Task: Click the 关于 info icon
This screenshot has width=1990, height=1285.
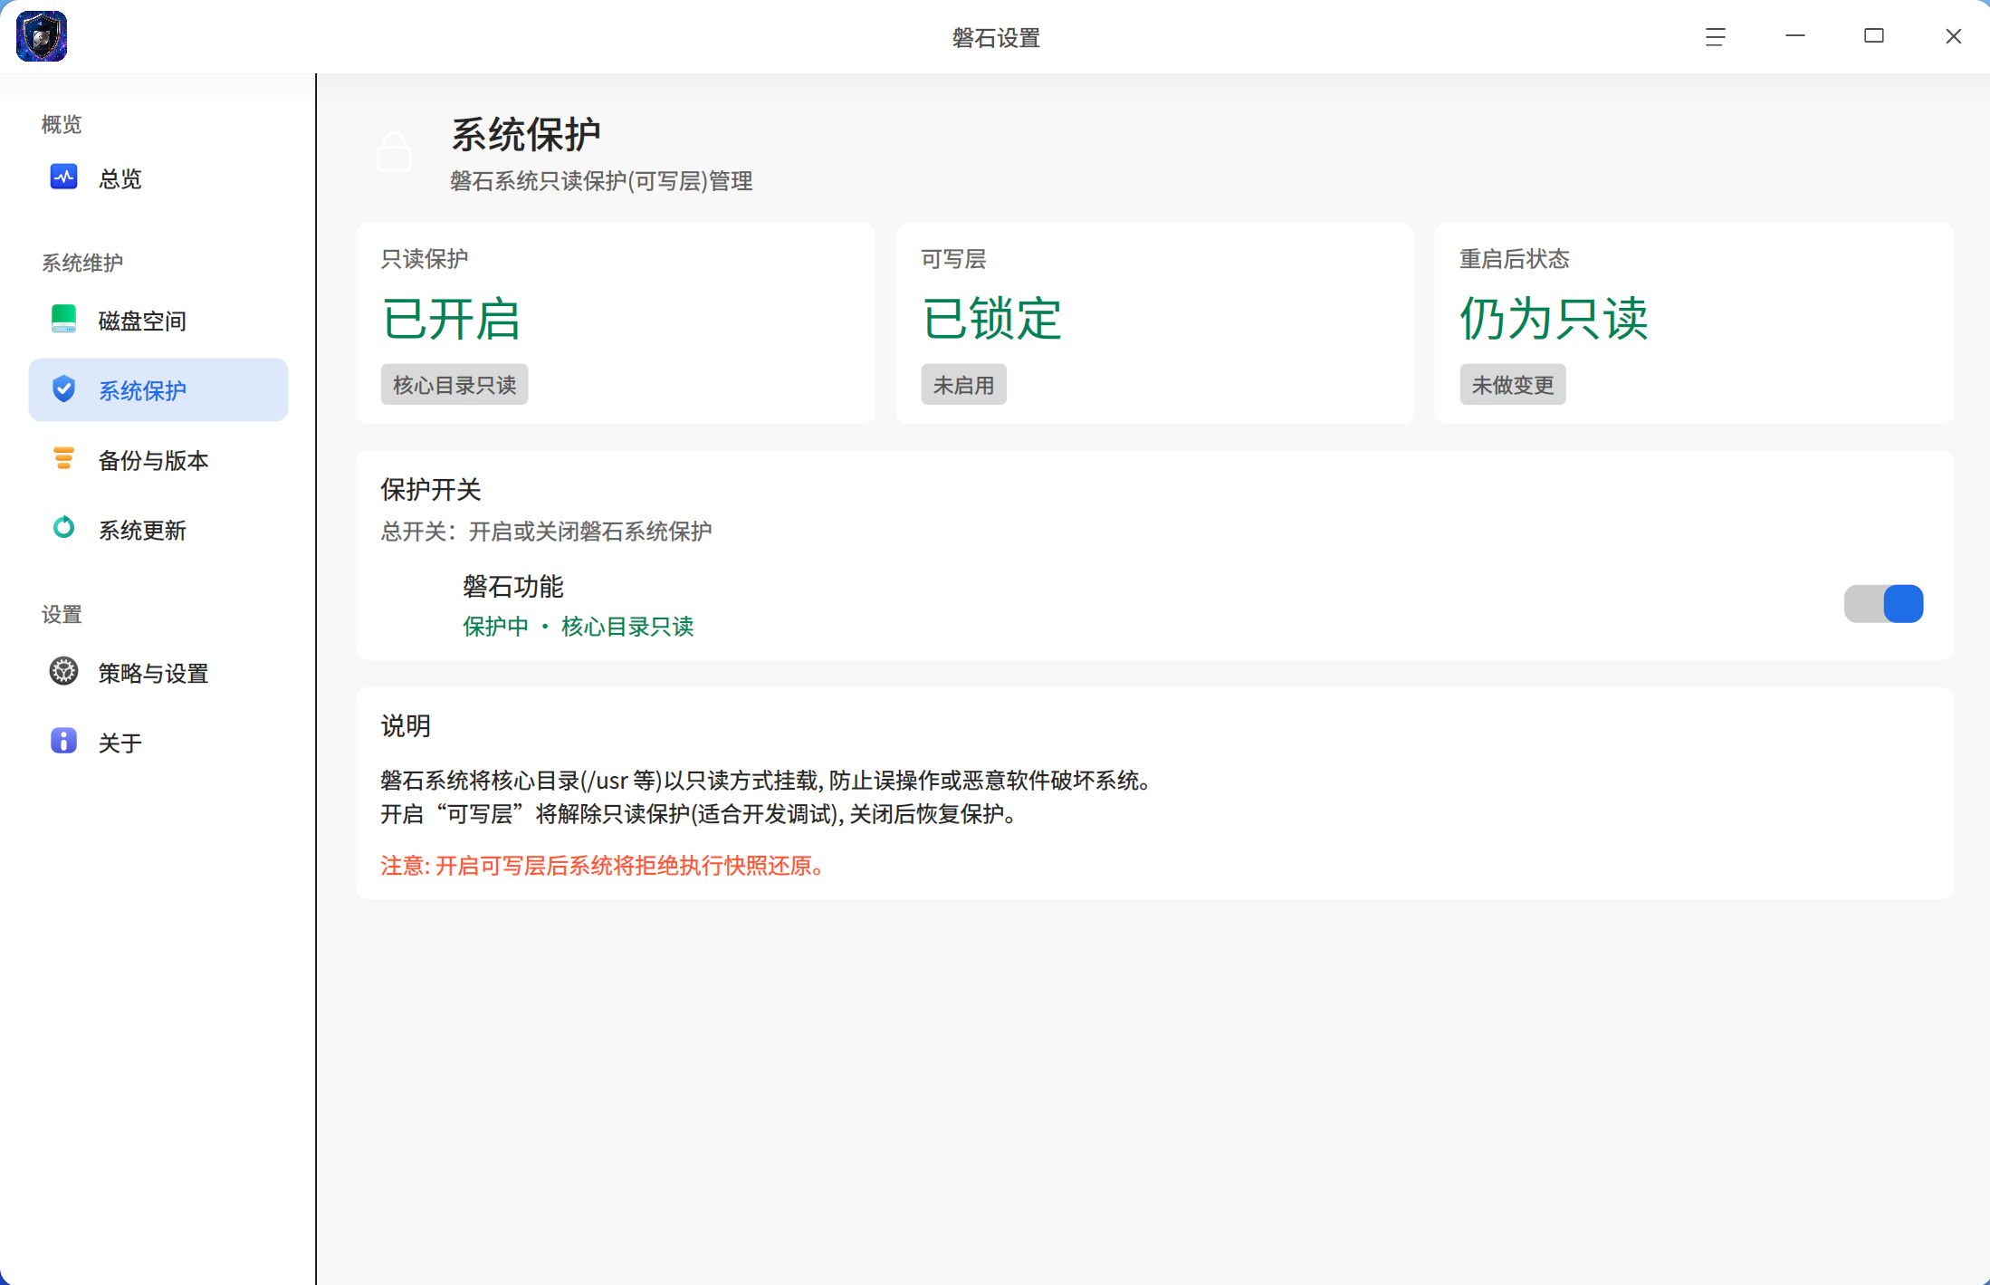Action: [x=63, y=741]
